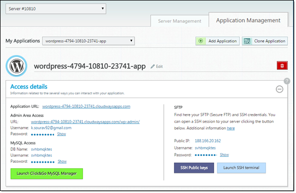Click the Access details heading

point(29,87)
